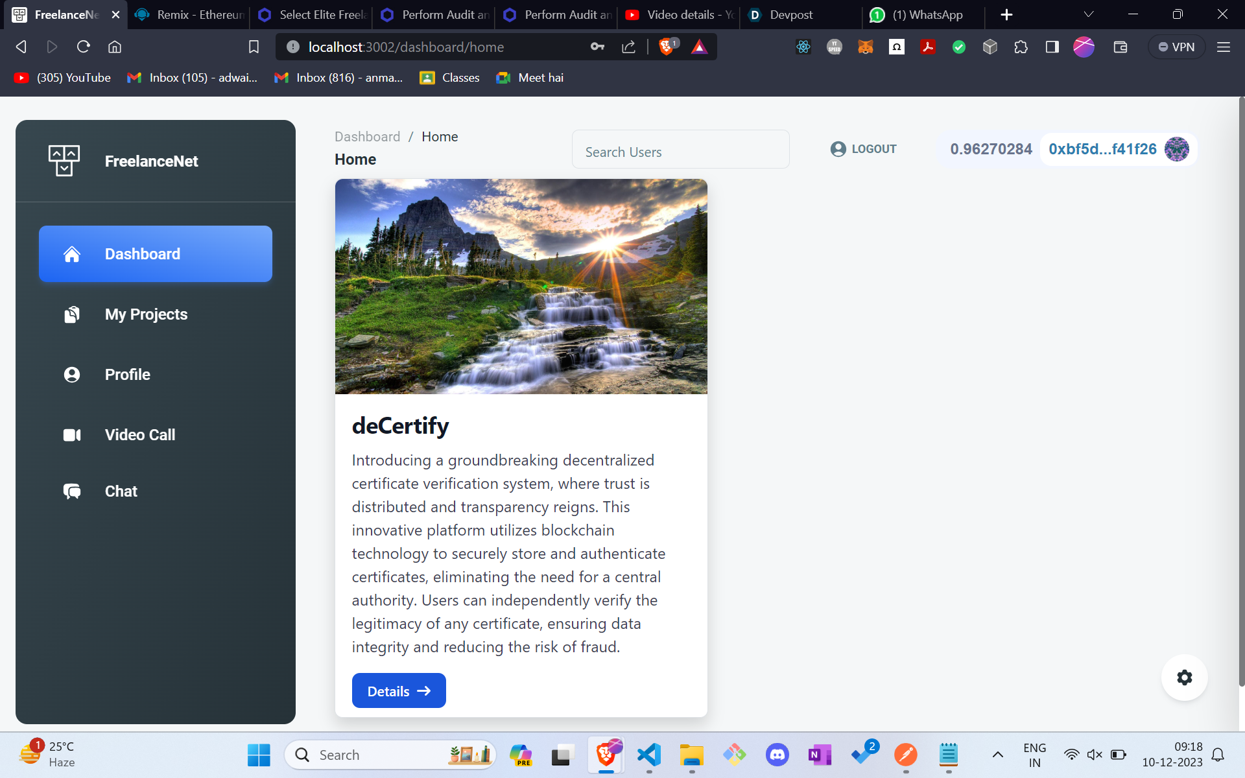1245x778 pixels.
Task: Open the Dashboard sidebar item
Action: (x=156, y=253)
